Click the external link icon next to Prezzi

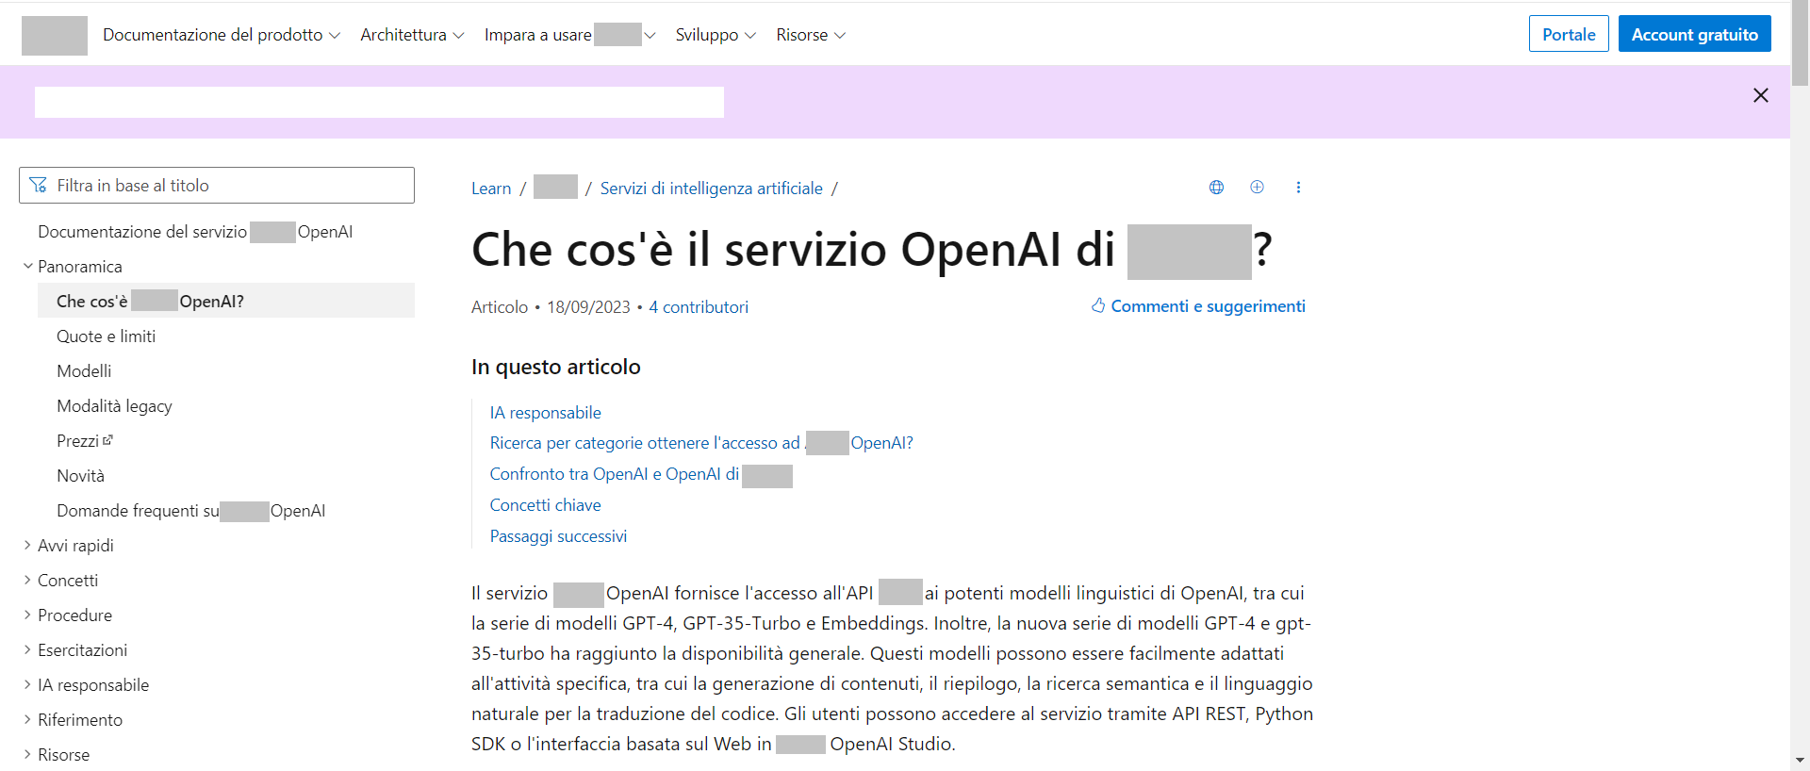107,440
